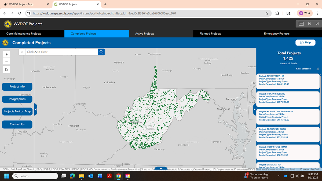This screenshot has height=181, width=322.
Task: Click the search magnifier button
Action: [101, 52]
